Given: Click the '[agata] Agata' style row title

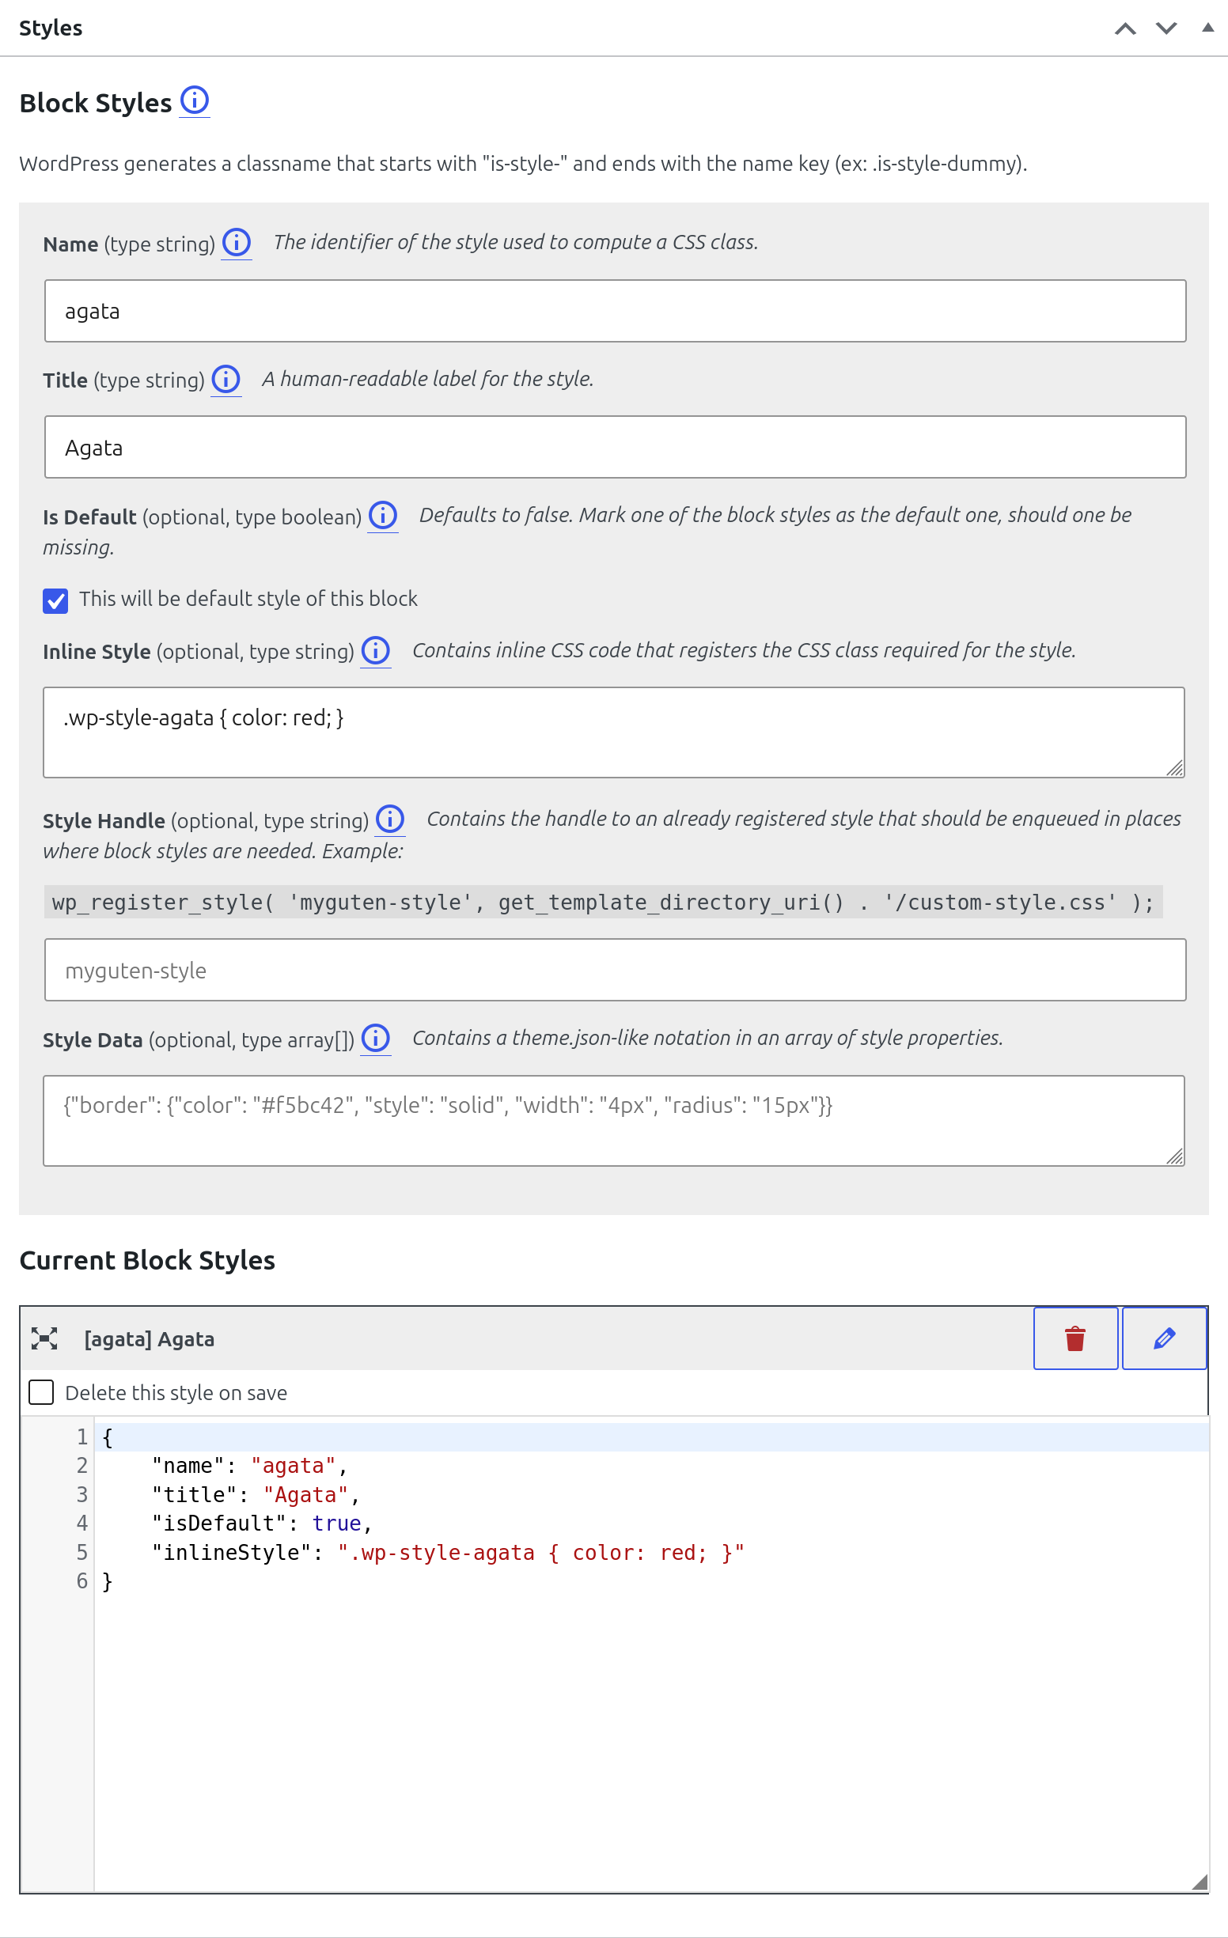Looking at the screenshot, I should [150, 1339].
